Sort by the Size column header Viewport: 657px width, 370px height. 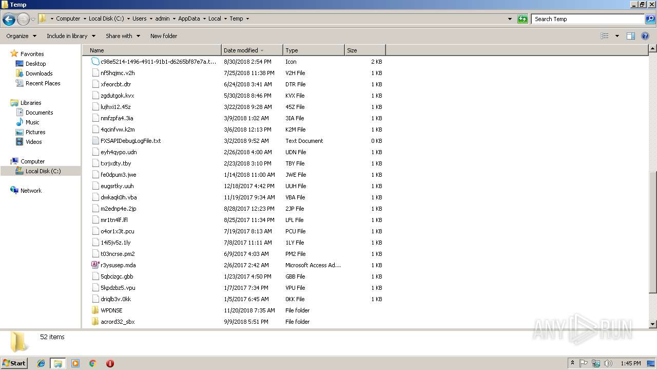(365, 50)
